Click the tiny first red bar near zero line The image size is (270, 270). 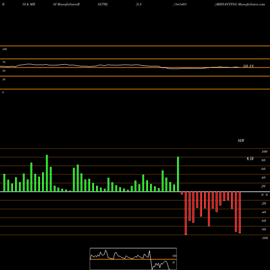[182, 193]
